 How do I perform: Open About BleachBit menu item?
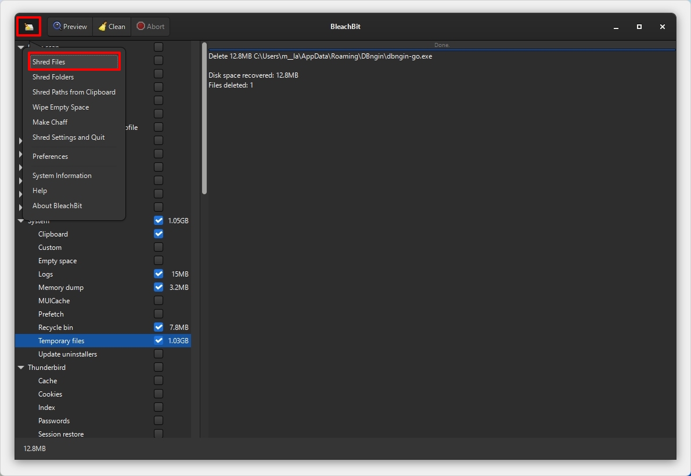pyautogui.click(x=74, y=205)
